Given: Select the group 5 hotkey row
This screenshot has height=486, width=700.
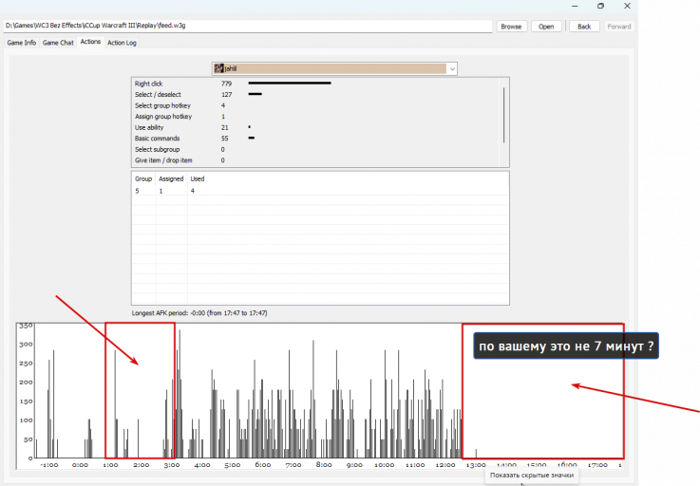Looking at the screenshot, I should tap(320, 191).
